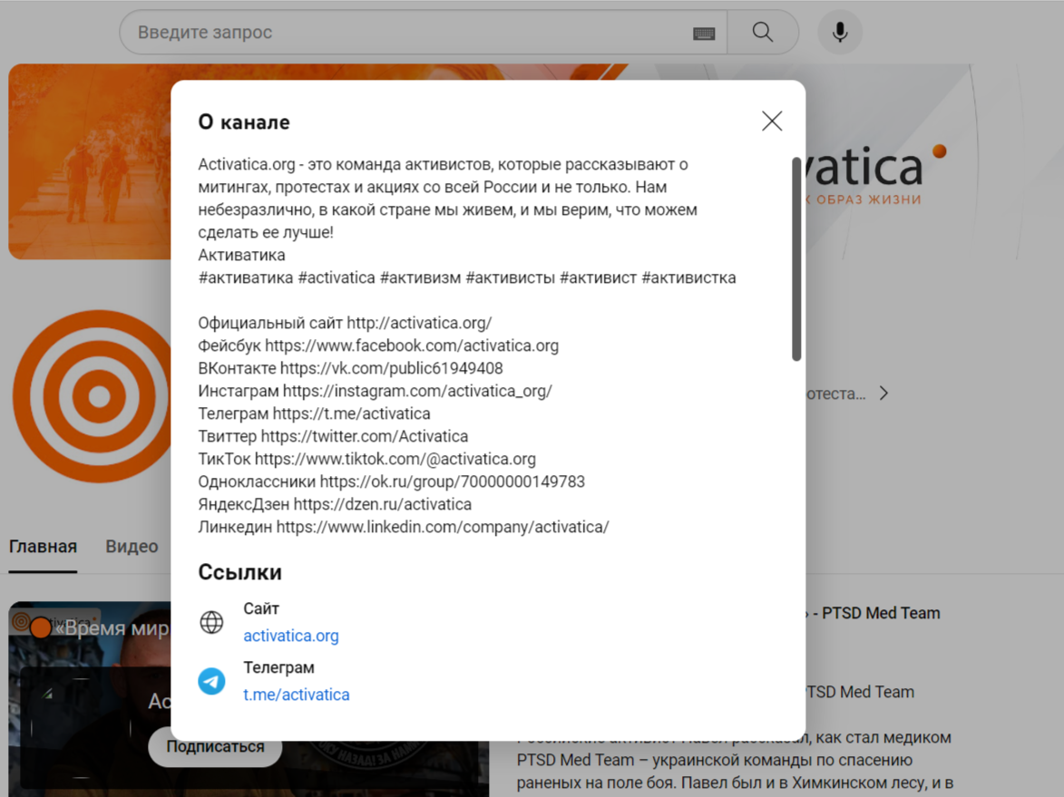Click the 'ВКонтакте https://vk.com/public61949408' line
The width and height of the screenshot is (1064, 797).
pos(350,368)
